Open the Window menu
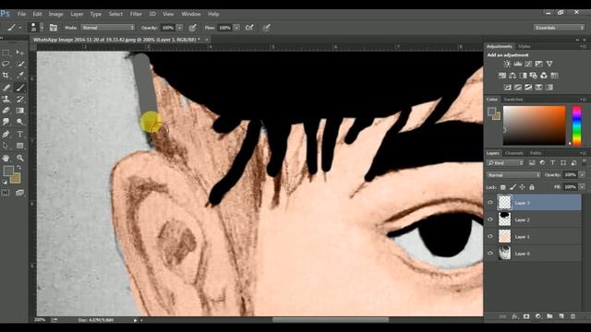 tap(191, 14)
